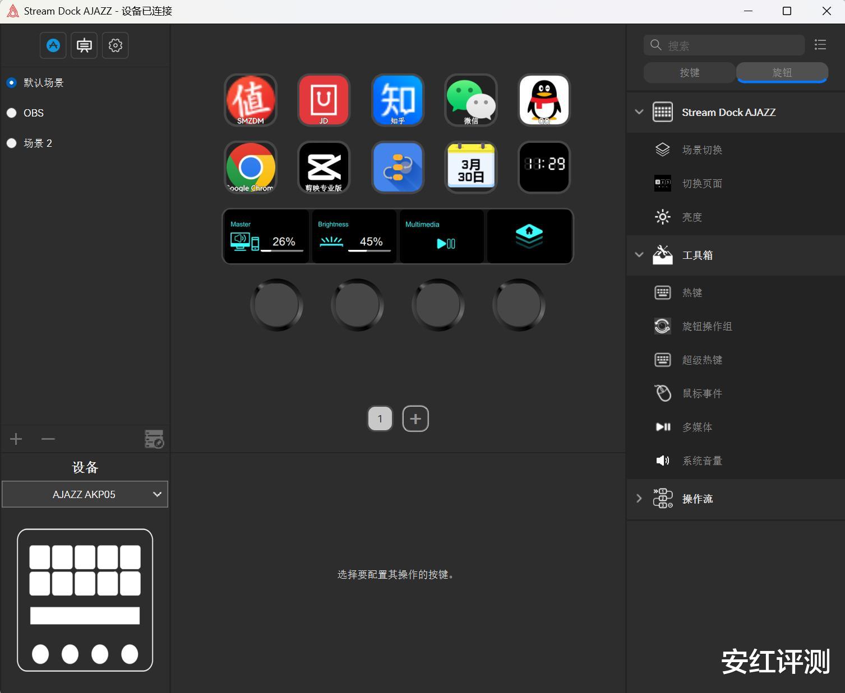Collapse the 工具箱 toolbox group
The image size is (845, 693).
(x=639, y=255)
